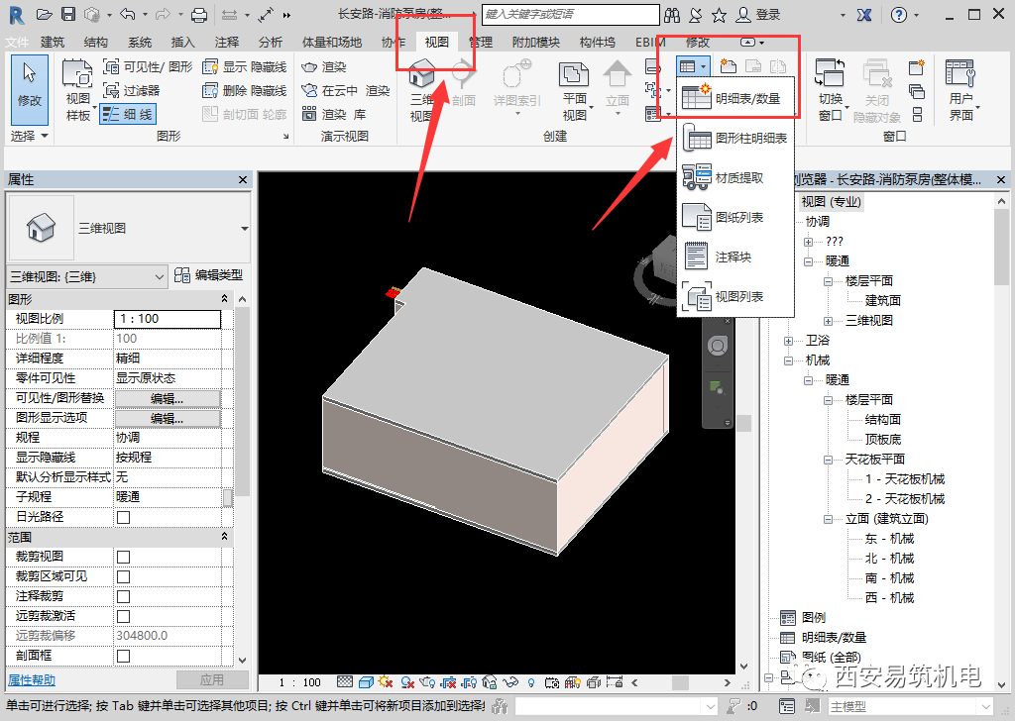
Task: Open the 三维视图 view selector dropdown
Action: tap(244, 228)
